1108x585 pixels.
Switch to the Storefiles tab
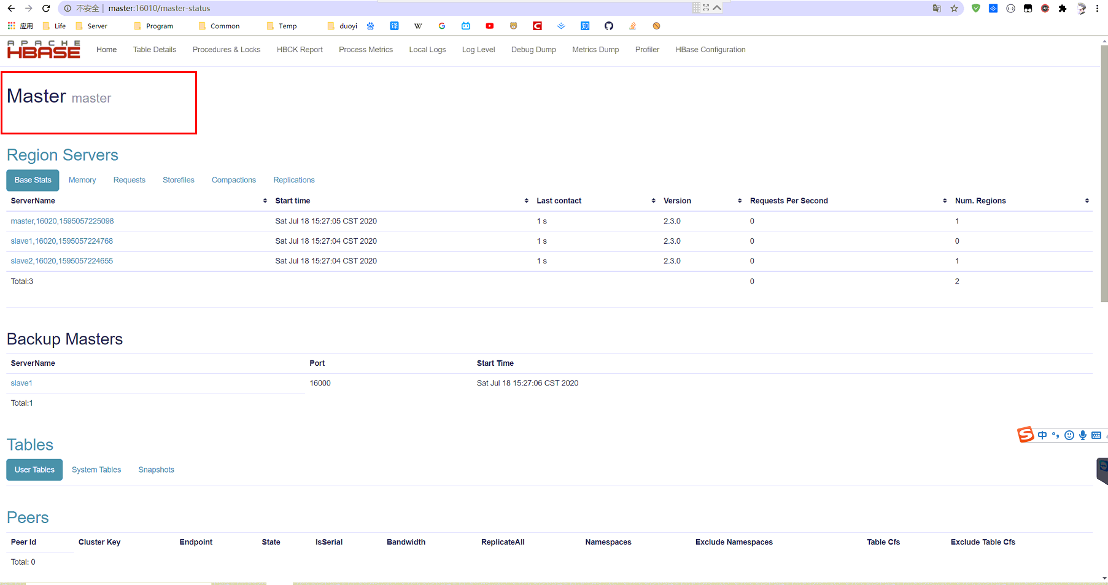179,180
